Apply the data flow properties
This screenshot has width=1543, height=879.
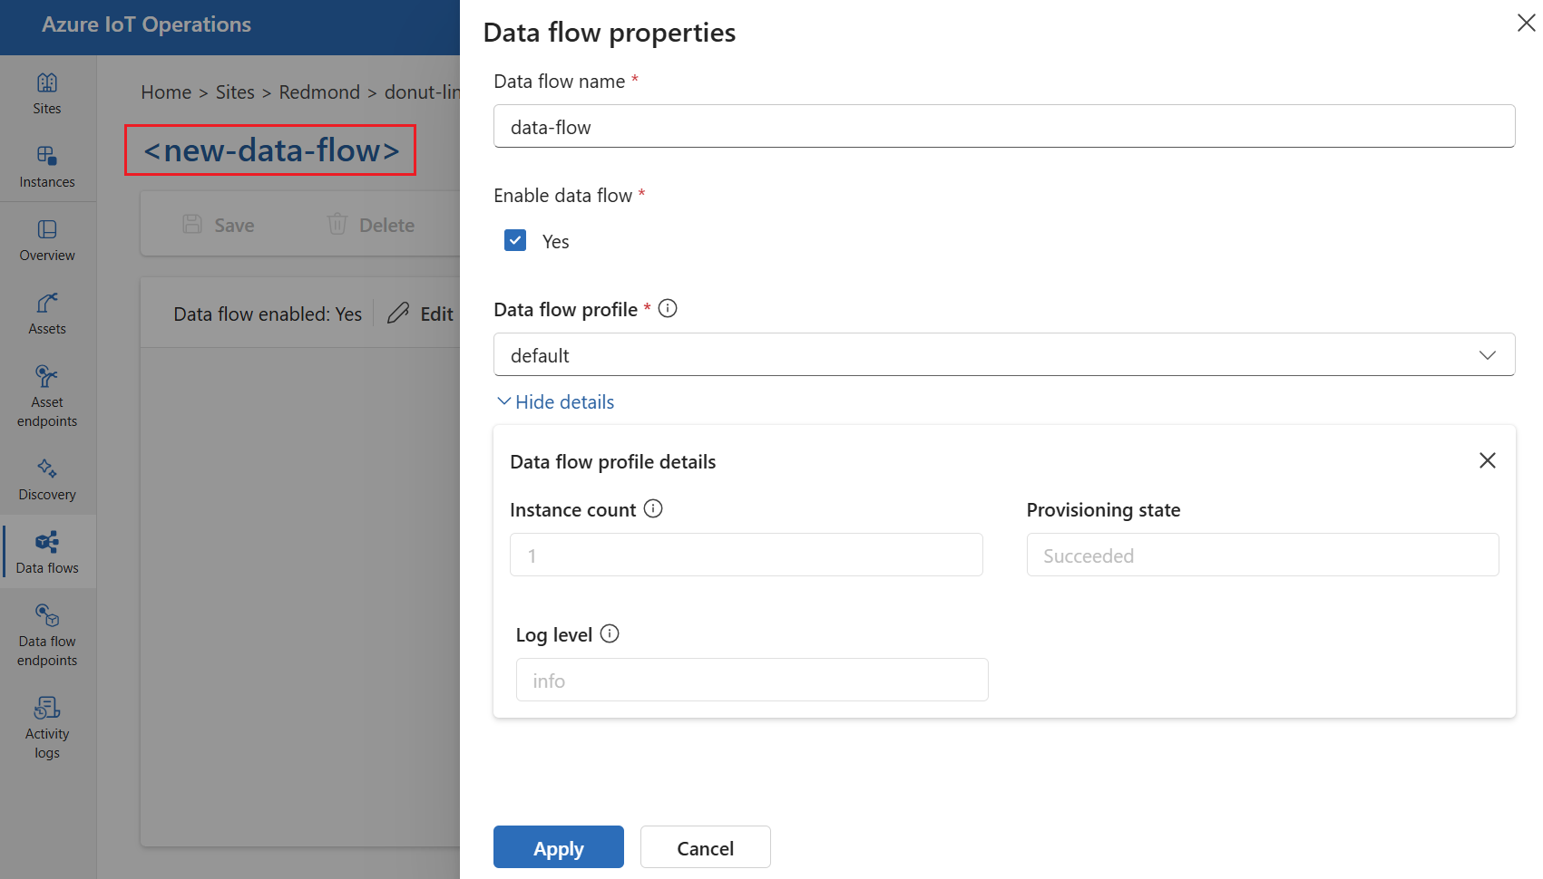click(x=558, y=847)
